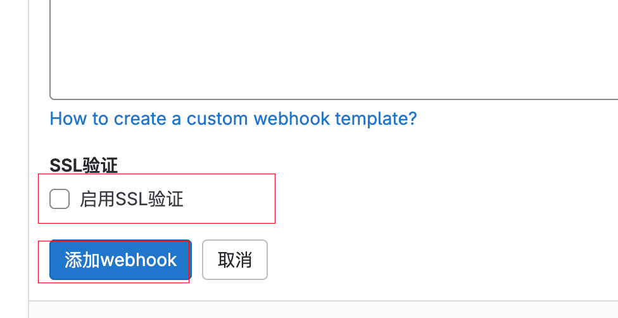This screenshot has height=318, width=618.
Task: Click the white 取消 button beside 添加webhook
Action: (x=235, y=260)
